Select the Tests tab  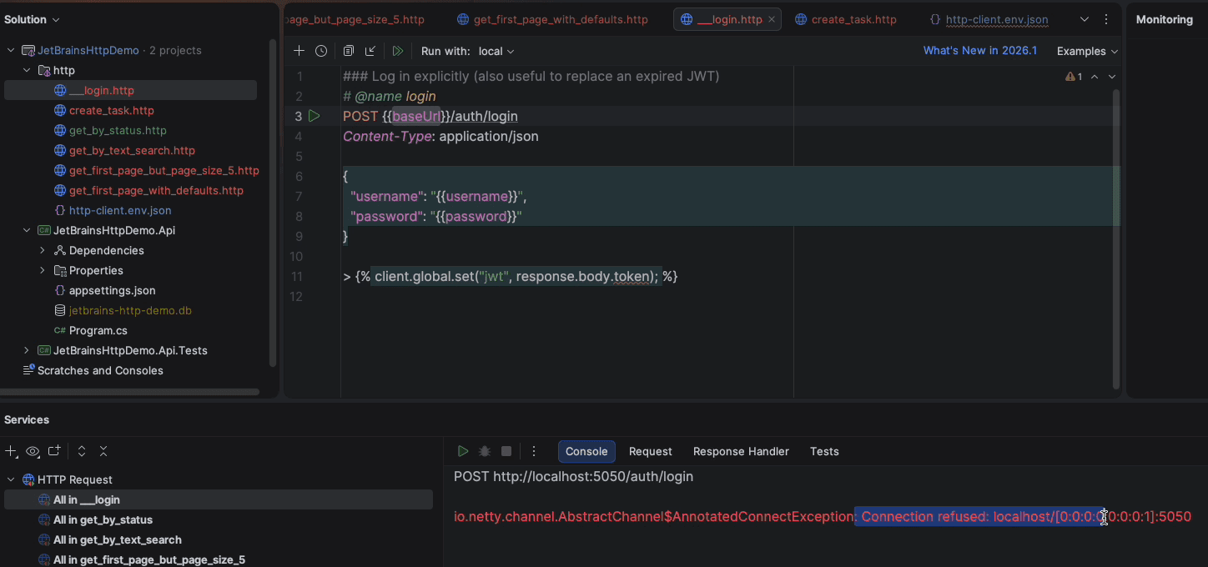coord(824,451)
